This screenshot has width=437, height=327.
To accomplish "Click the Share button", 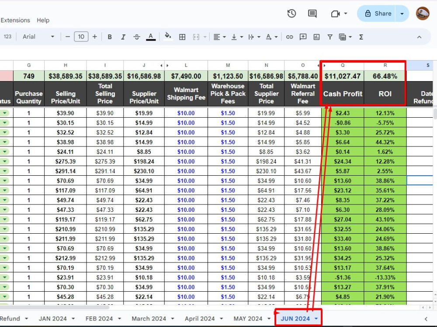I will pos(376,14).
